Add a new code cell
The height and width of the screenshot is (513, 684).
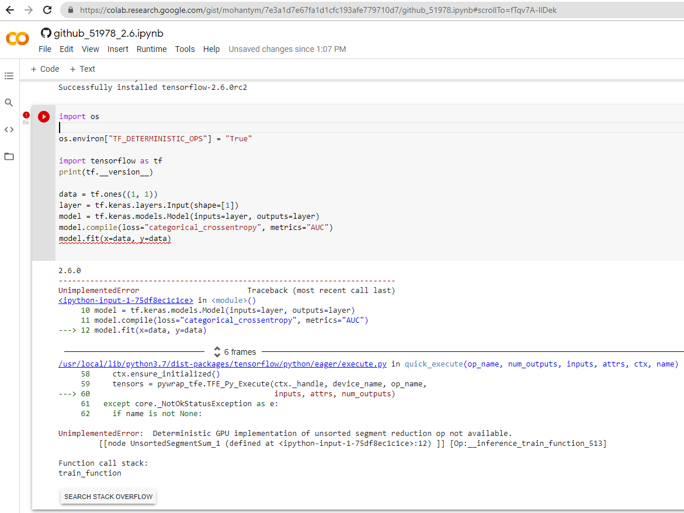click(45, 69)
